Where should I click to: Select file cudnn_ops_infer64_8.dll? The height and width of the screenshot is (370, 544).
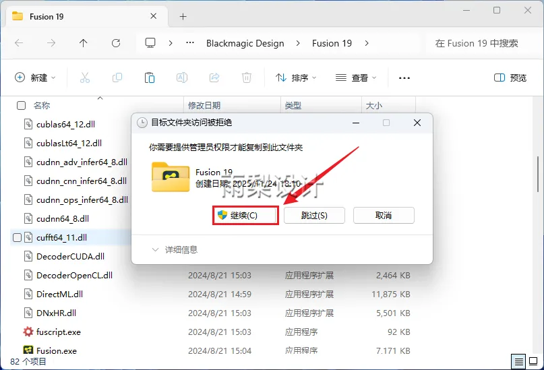82,199
